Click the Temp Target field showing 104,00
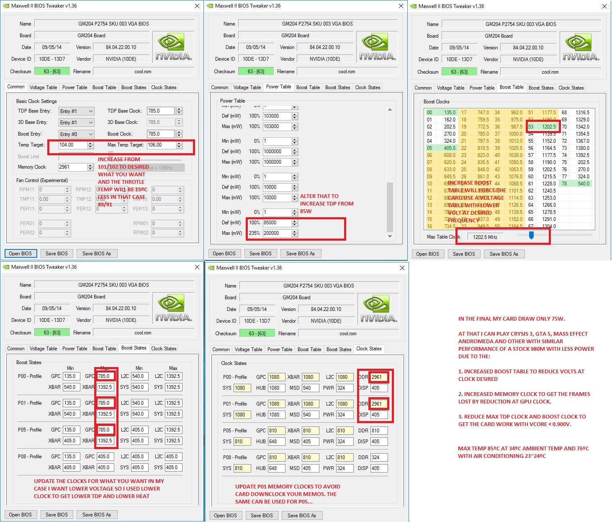Screen dimensions: 612x524 click(73, 145)
